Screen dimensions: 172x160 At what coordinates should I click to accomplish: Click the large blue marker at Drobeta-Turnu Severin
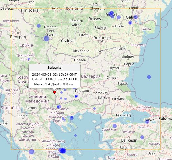(x=47, y=39)
